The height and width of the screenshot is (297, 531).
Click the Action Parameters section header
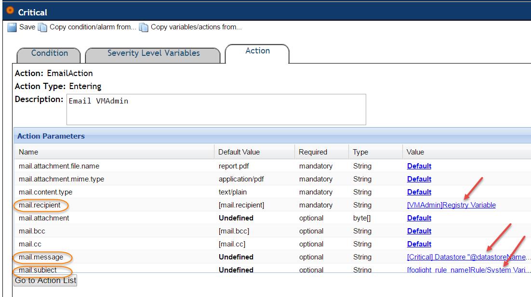[x=51, y=136]
